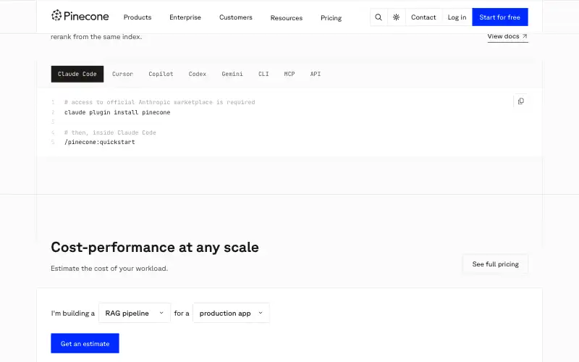579x362 pixels.
Task: Open the Products menu
Action: tap(138, 17)
